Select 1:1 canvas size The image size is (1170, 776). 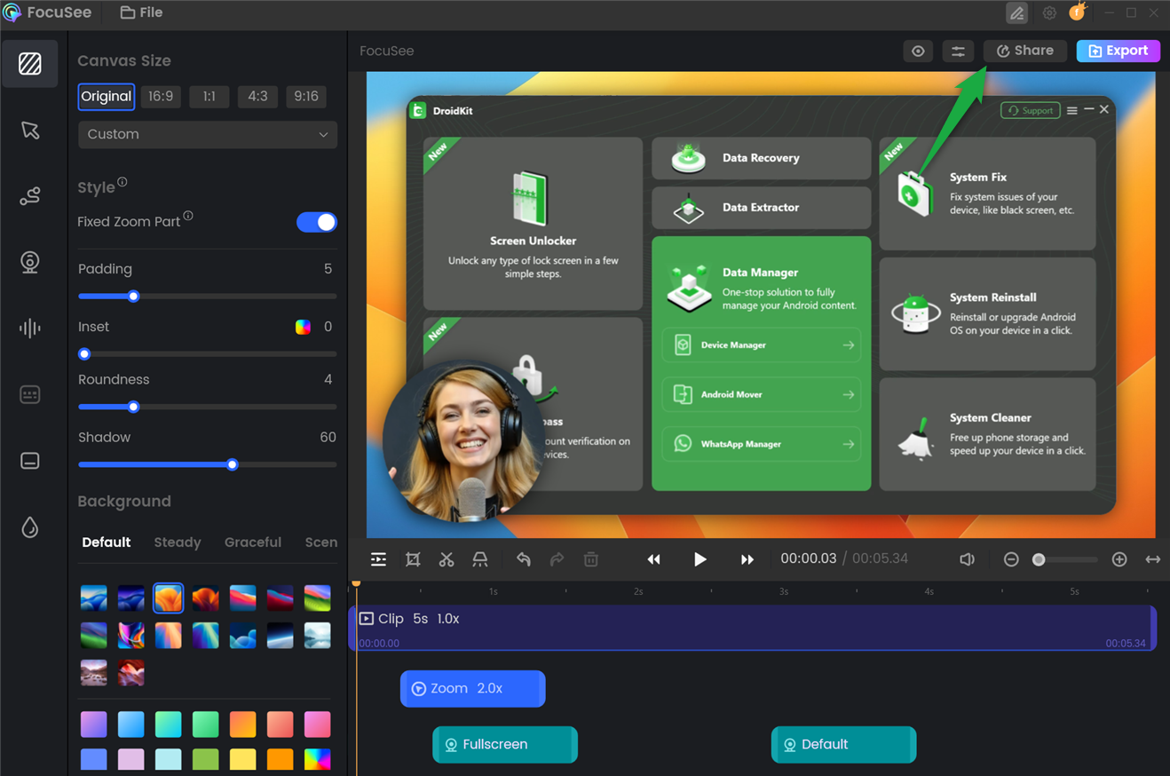209,96
